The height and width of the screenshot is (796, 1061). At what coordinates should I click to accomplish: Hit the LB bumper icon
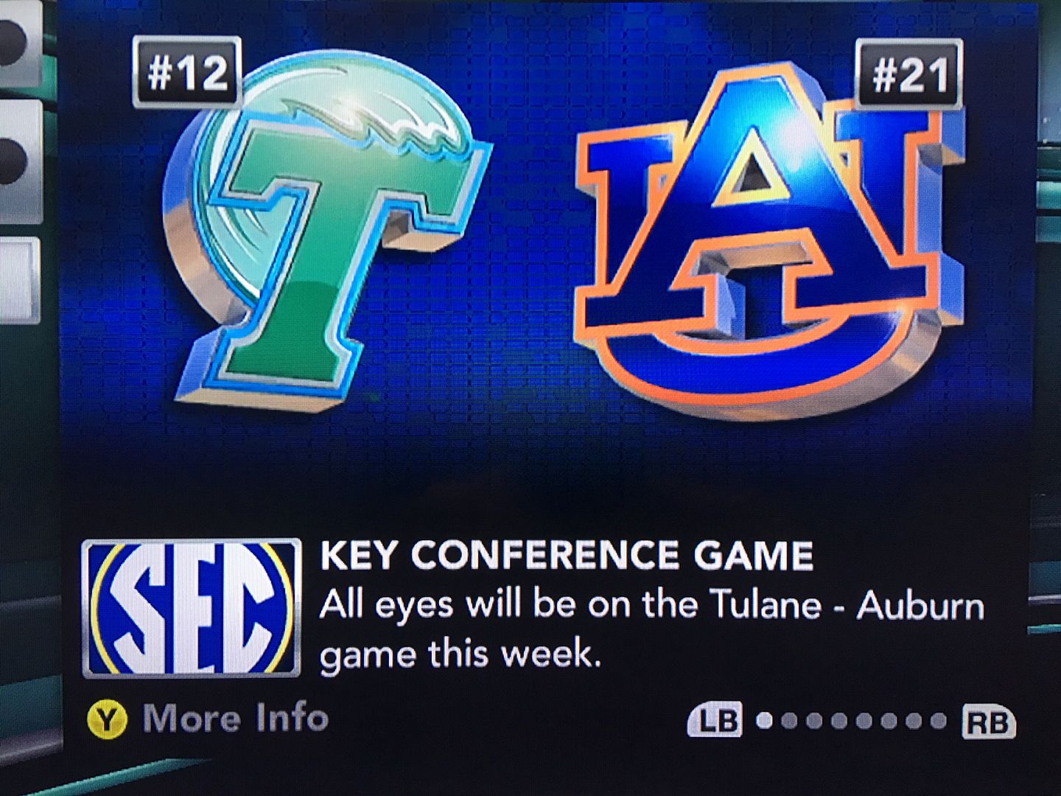[x=715, y=721]
